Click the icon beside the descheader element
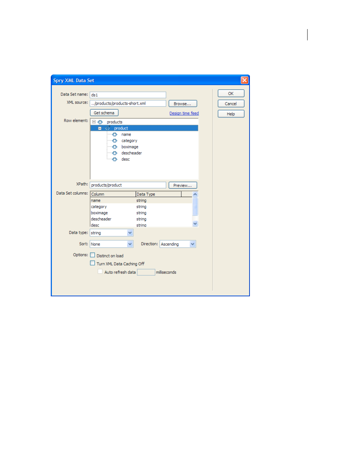Screen dimensions: 346x449 (115, 153)
